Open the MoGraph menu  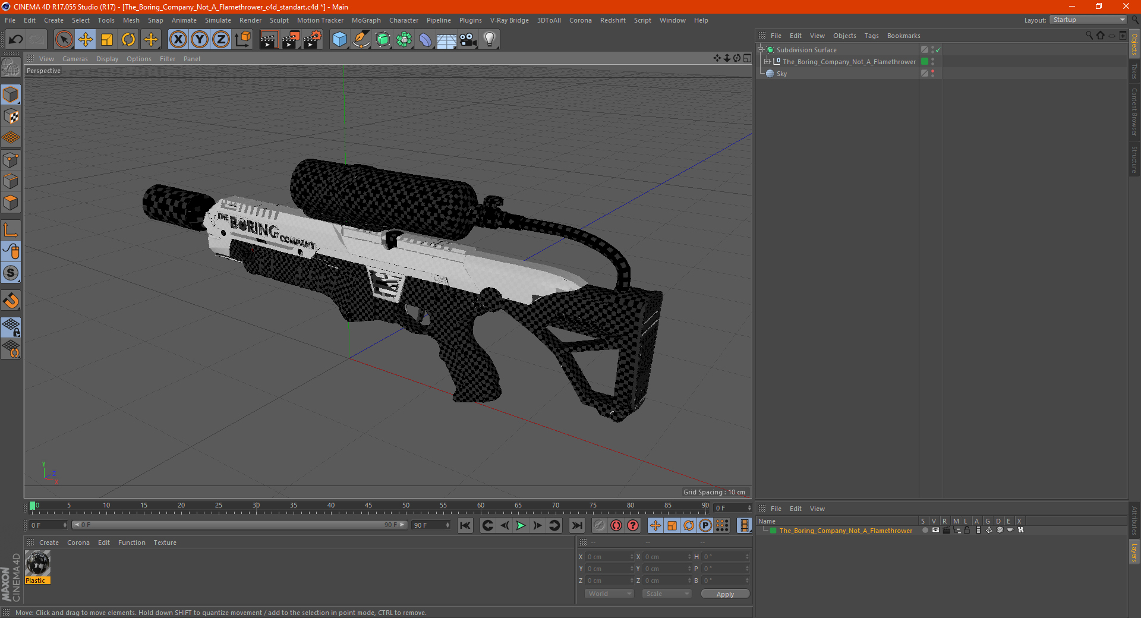(366, 20)
